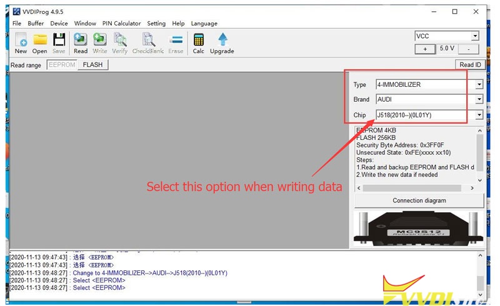Click the 5.0 V voltage value field

447,49
